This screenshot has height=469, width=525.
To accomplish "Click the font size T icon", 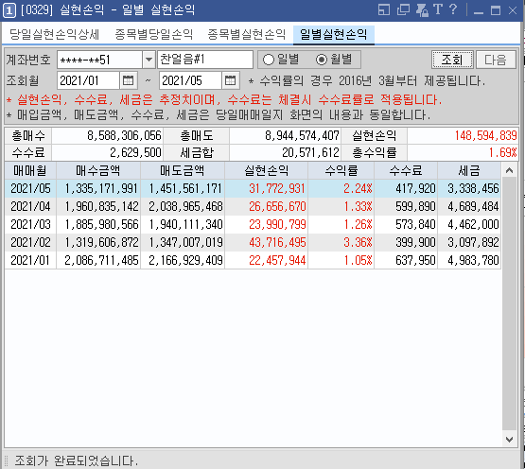I will click(x=438, y=9).
